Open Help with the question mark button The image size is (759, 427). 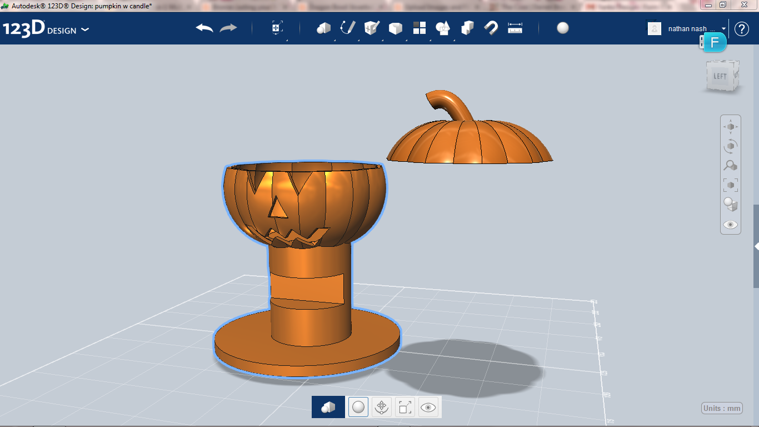click(742, 28)
